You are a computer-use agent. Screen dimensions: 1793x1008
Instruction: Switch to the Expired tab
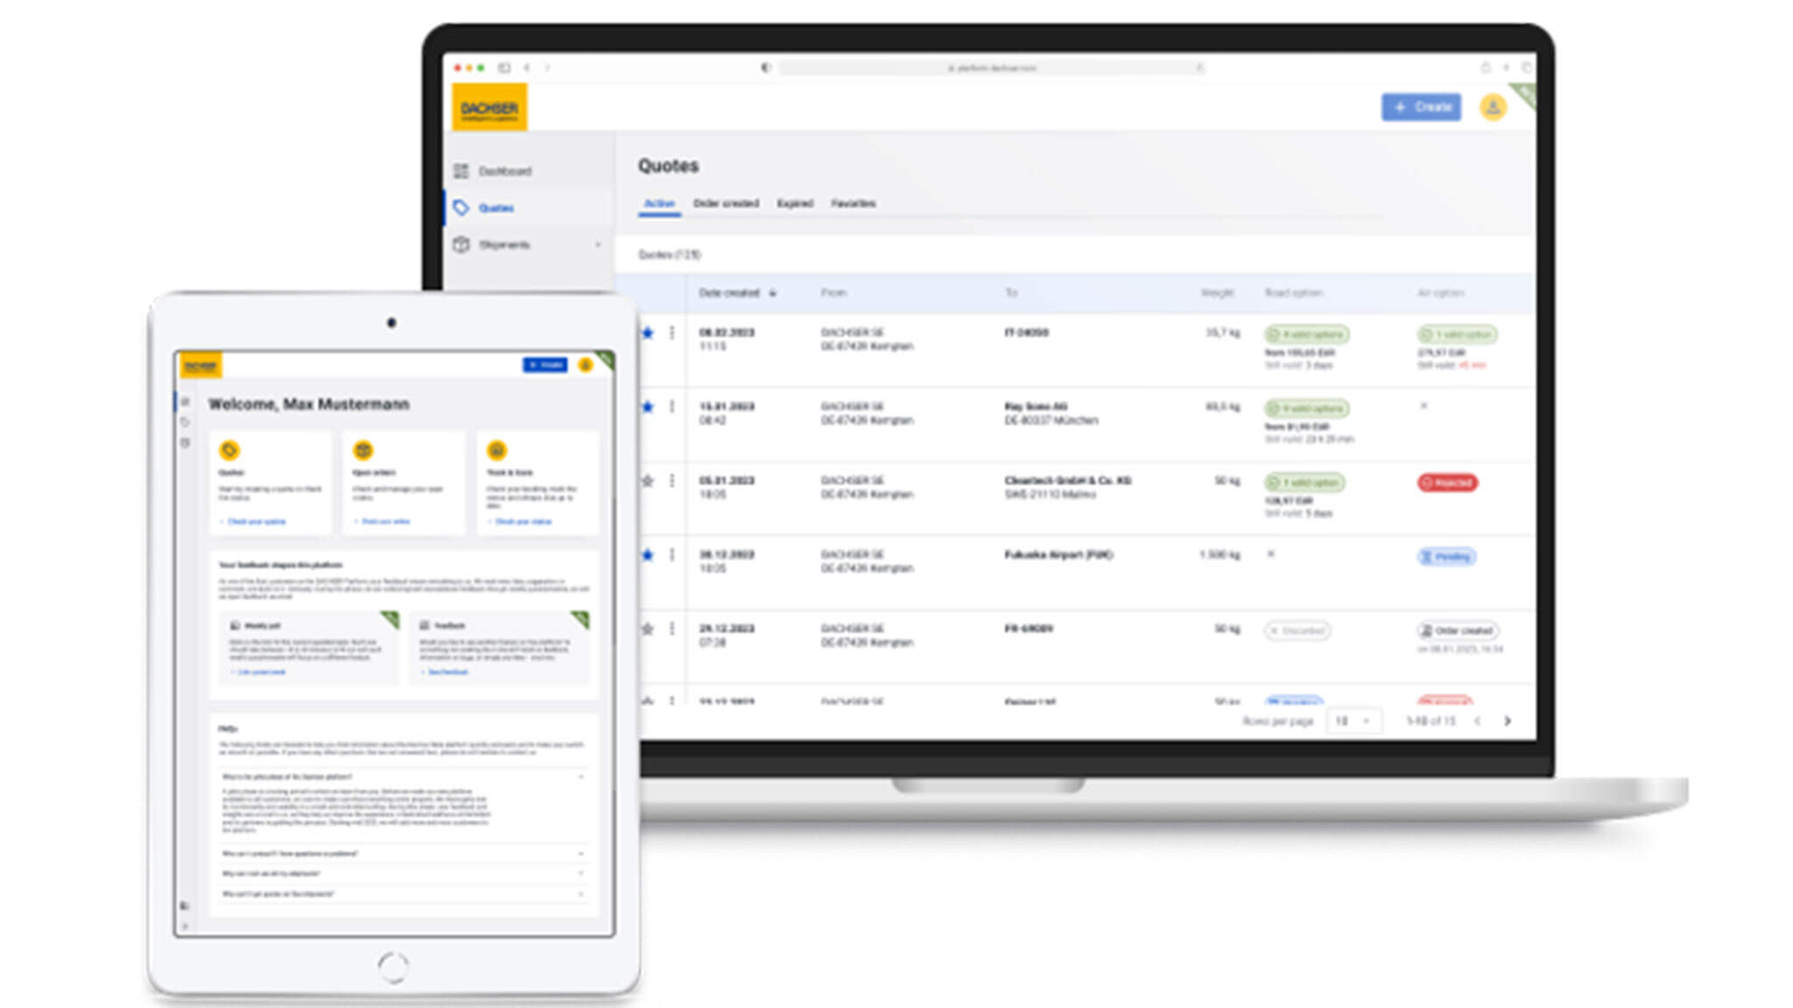(x=795, y=203)
